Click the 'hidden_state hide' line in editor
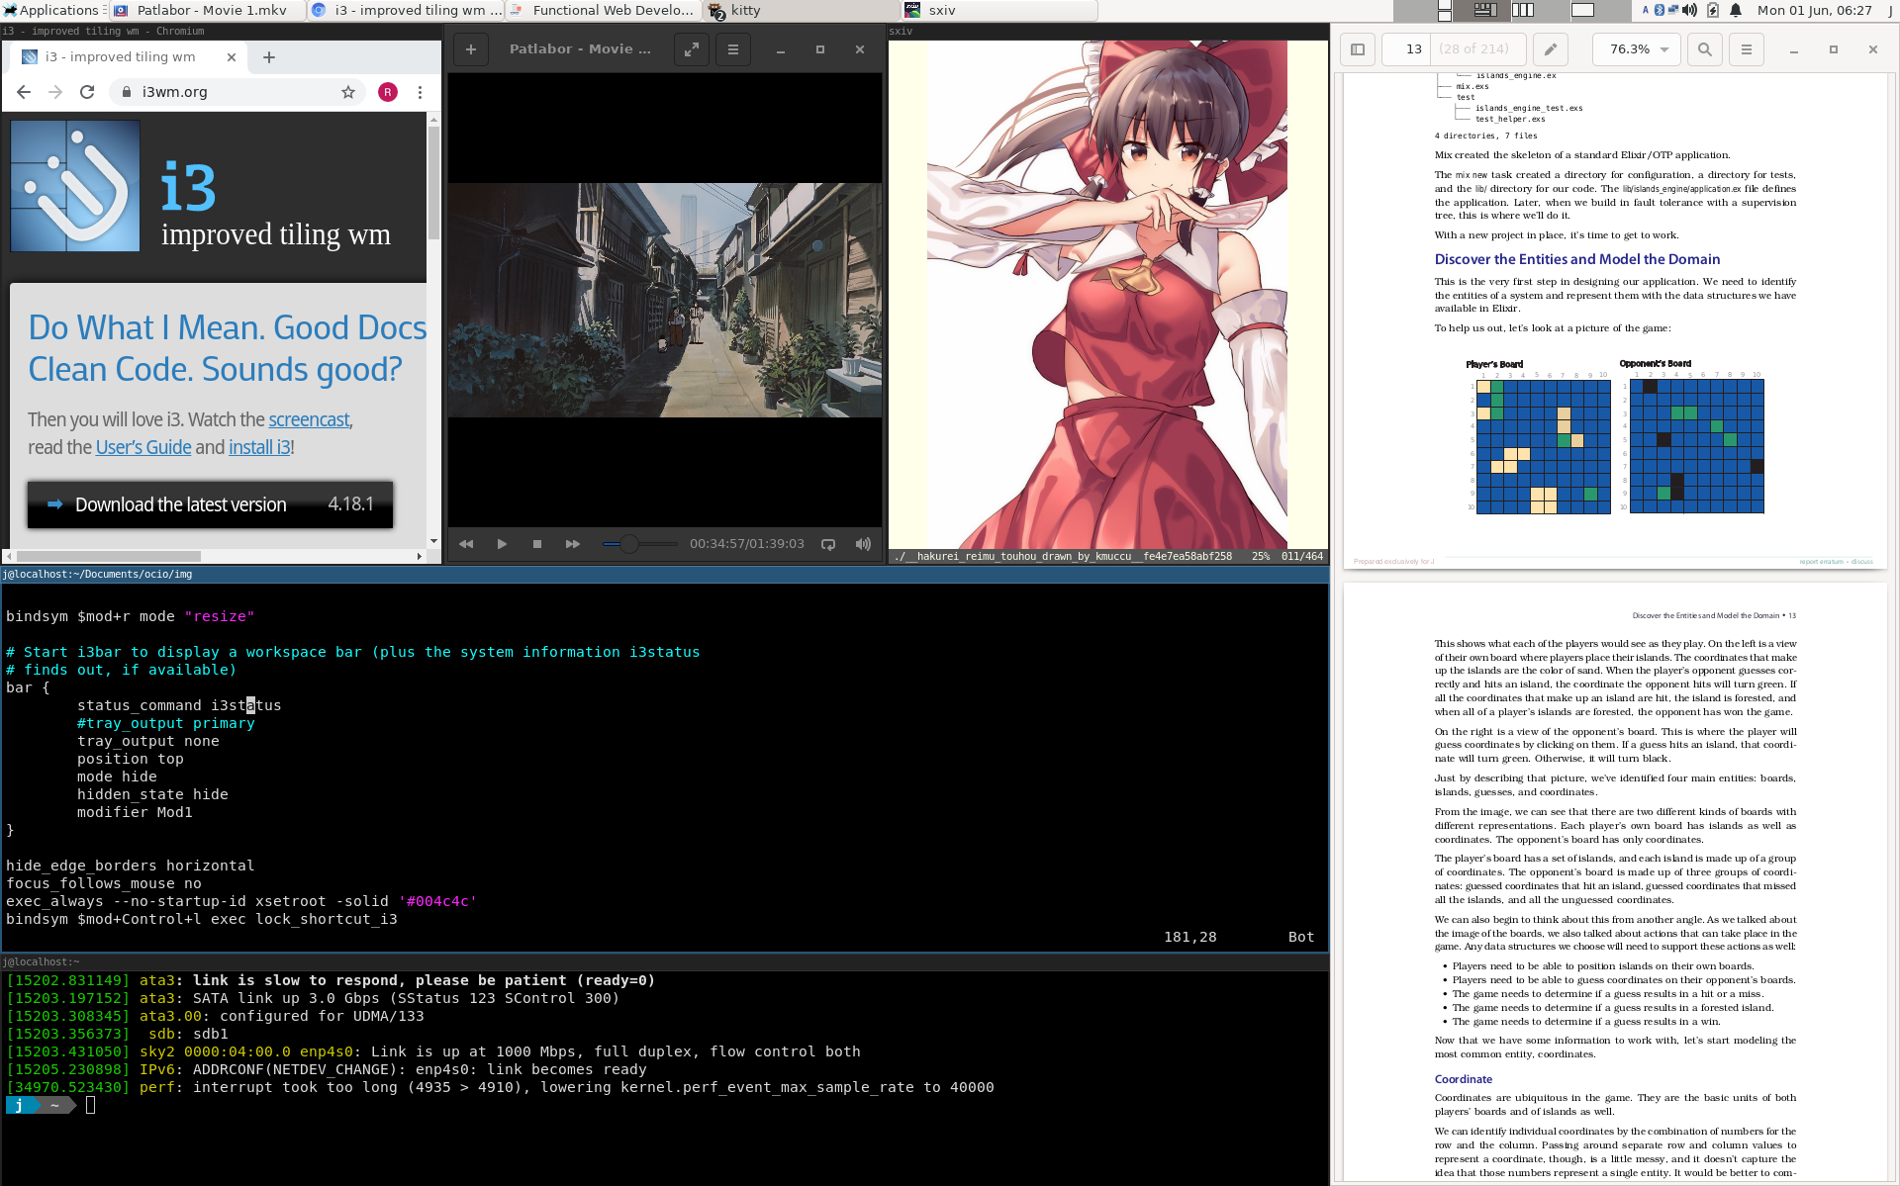 point(152,794)
